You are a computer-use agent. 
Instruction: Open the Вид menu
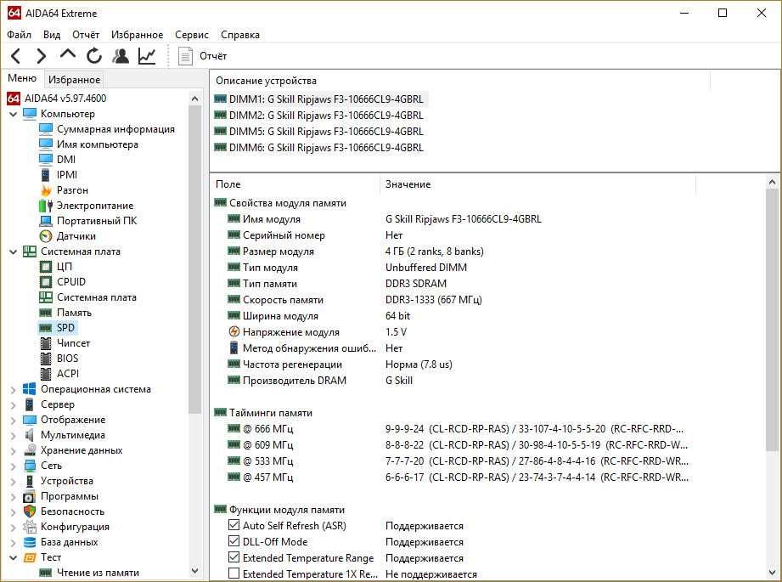[x=52, y=35]
